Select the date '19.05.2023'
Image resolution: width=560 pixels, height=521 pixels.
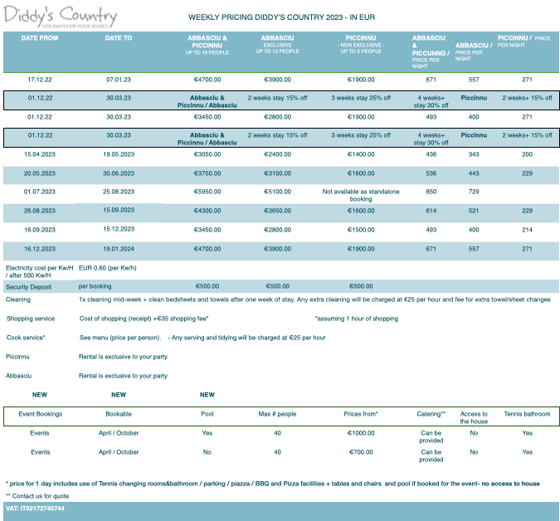tap(118, 154)
